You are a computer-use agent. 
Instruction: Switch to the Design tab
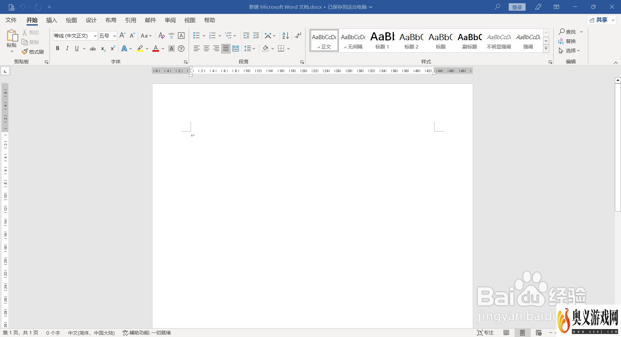point(91,20)
